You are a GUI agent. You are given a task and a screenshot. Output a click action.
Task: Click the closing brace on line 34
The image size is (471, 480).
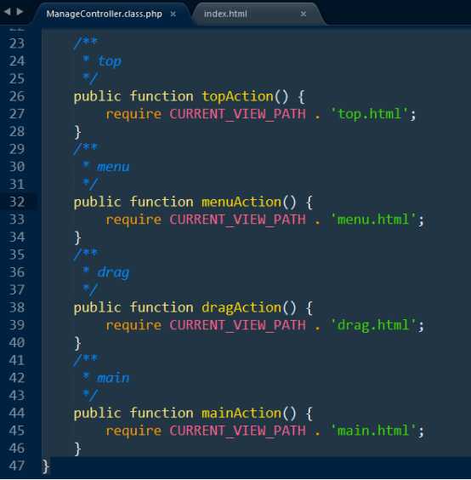pyautogui.click(x=78, y=237)
